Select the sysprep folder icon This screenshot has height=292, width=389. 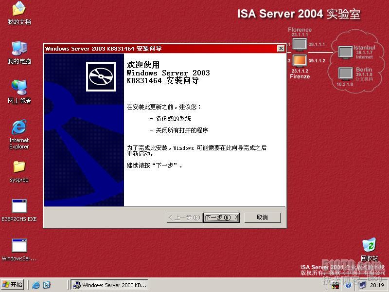[x=19, y=171]
